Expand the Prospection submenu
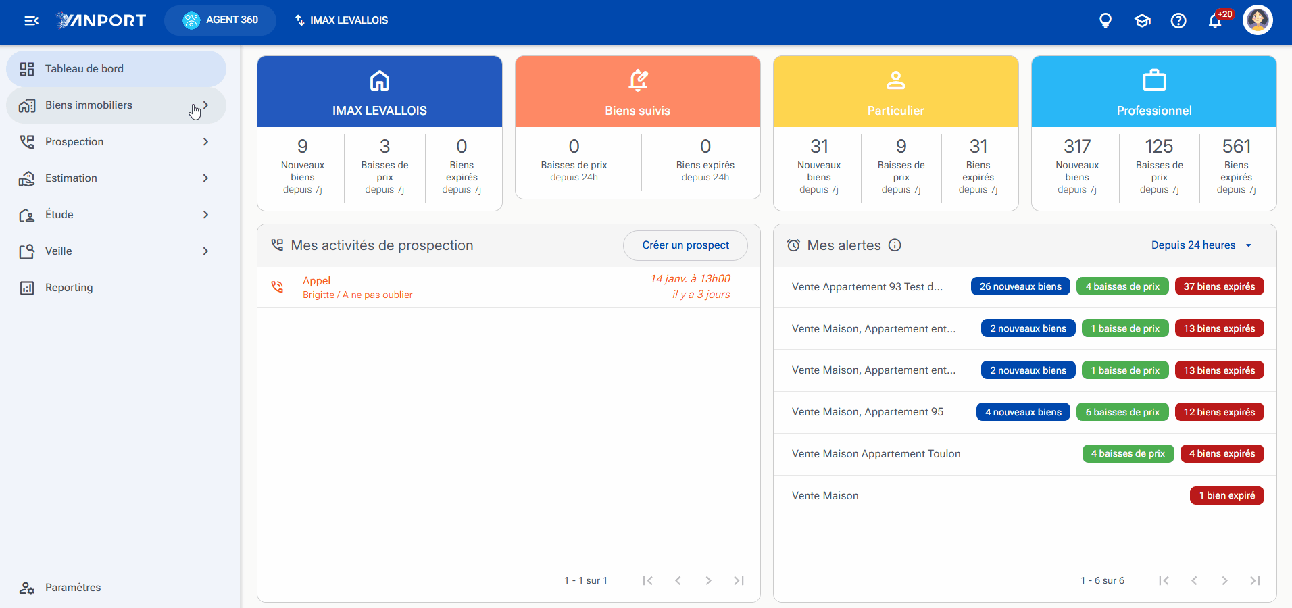 [205, 142]
